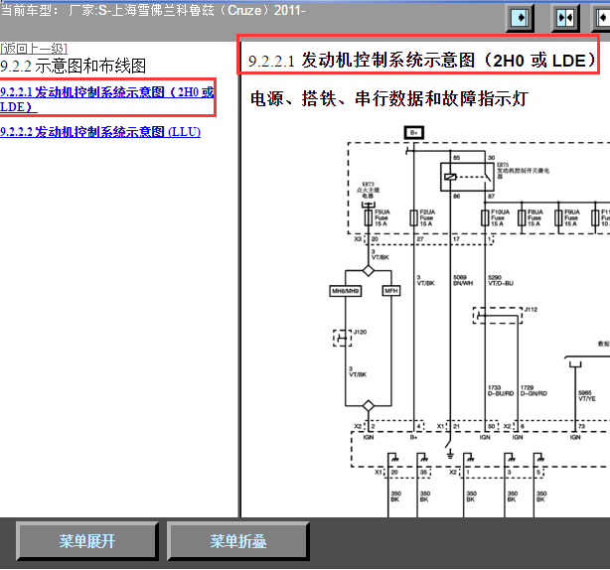Image resolution: width=610 pixels, height=570 pixels.
Task: Shrink left pane to maximize diagram view
Action: 601,18
